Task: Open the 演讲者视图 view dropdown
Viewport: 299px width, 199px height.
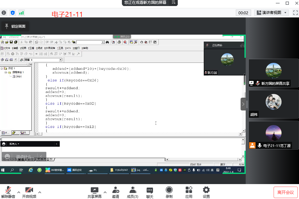Action: (x=271, y=13)
